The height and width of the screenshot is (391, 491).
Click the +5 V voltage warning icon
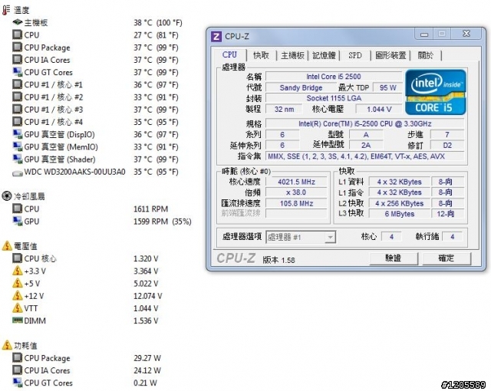pyautogui.click(x=18, y=283)
